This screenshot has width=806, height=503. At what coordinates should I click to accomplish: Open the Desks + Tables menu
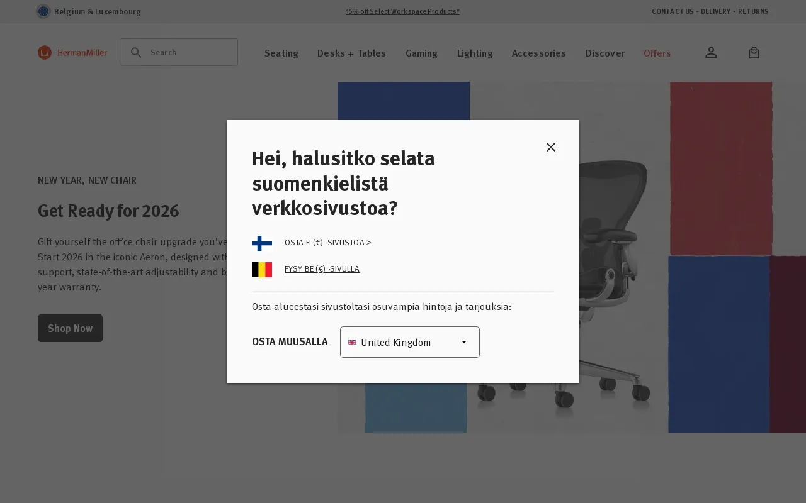click(351, 53)
